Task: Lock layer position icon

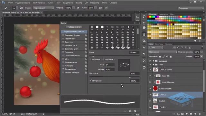Action: click(x=167, y=57)
